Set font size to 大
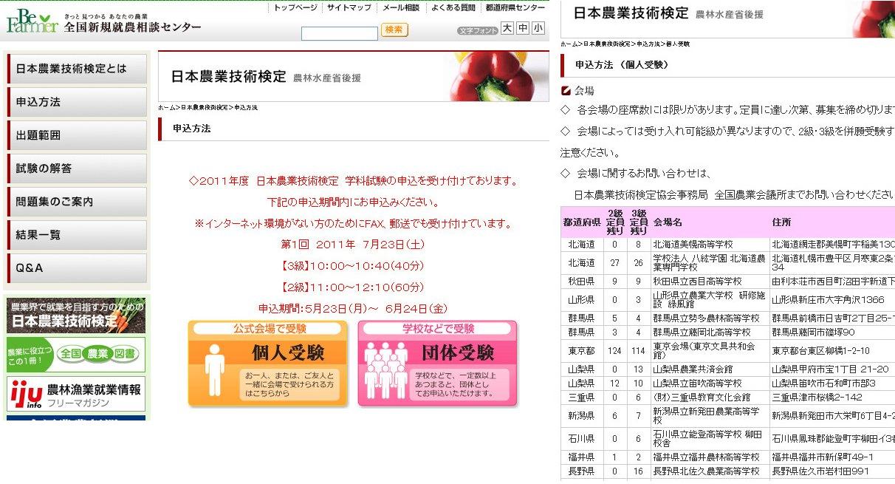895x484 pixels. pyautogui.click(x=507, y=28)
